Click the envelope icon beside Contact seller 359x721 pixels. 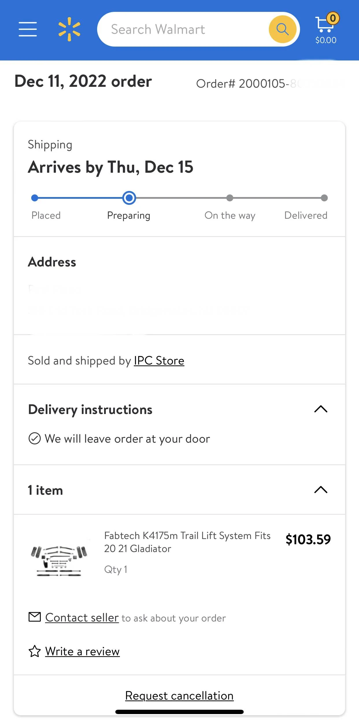[x=35, y=617]
